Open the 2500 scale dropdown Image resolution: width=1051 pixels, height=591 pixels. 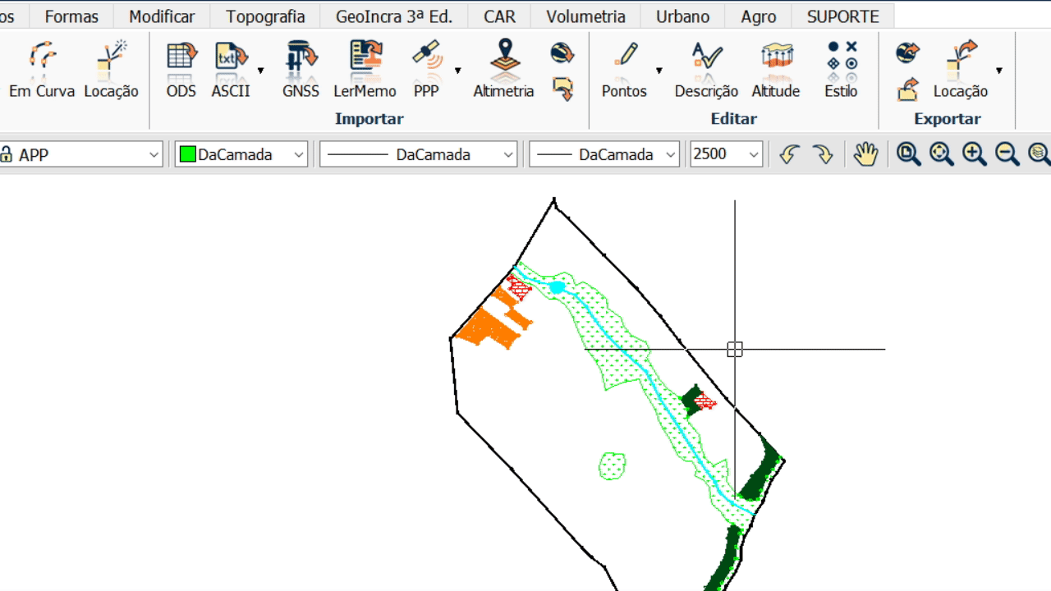click(x=754, y=154)
